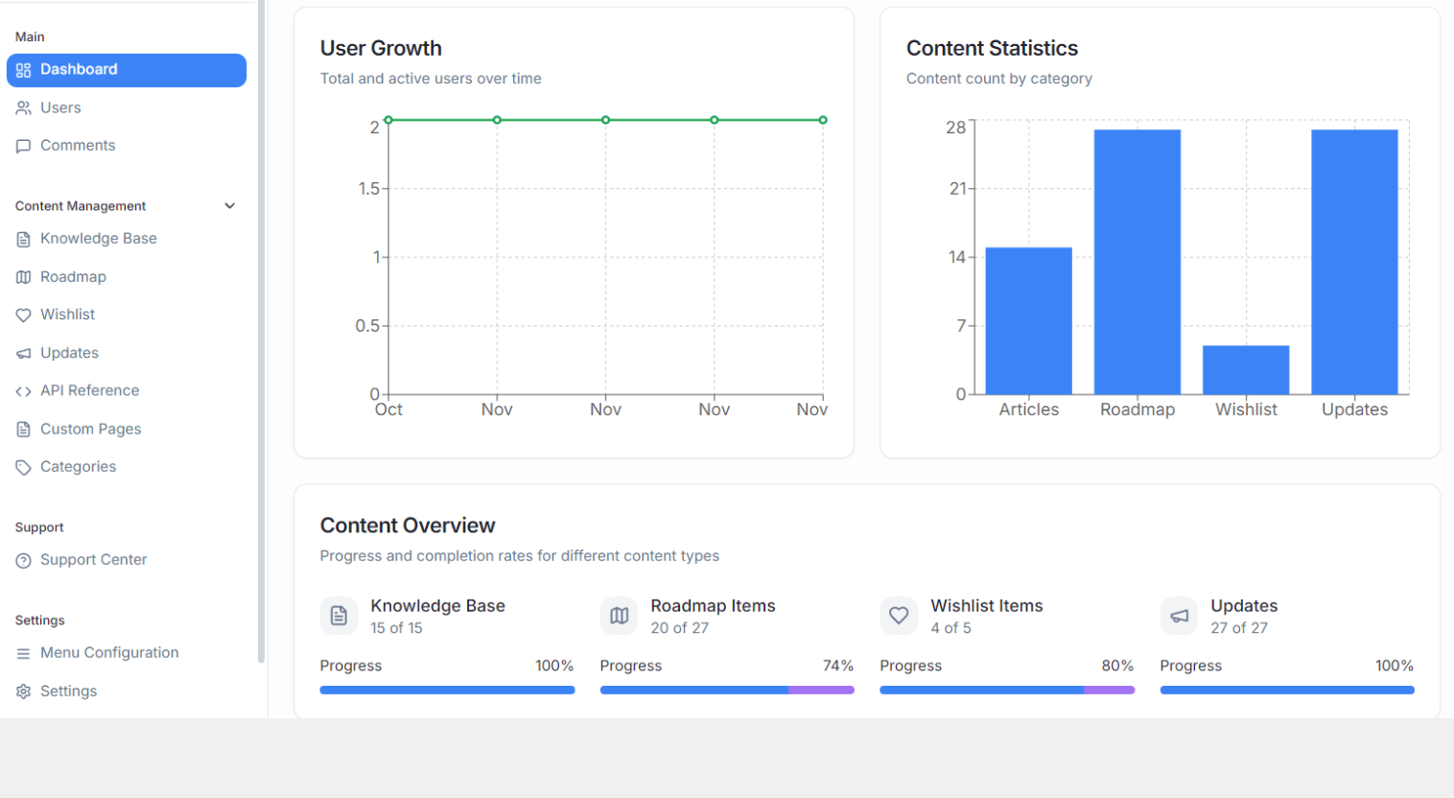Click the Settings gear icon
Image resolution: width=1454 pixels, height=798 pixels.
pos(22,691)
